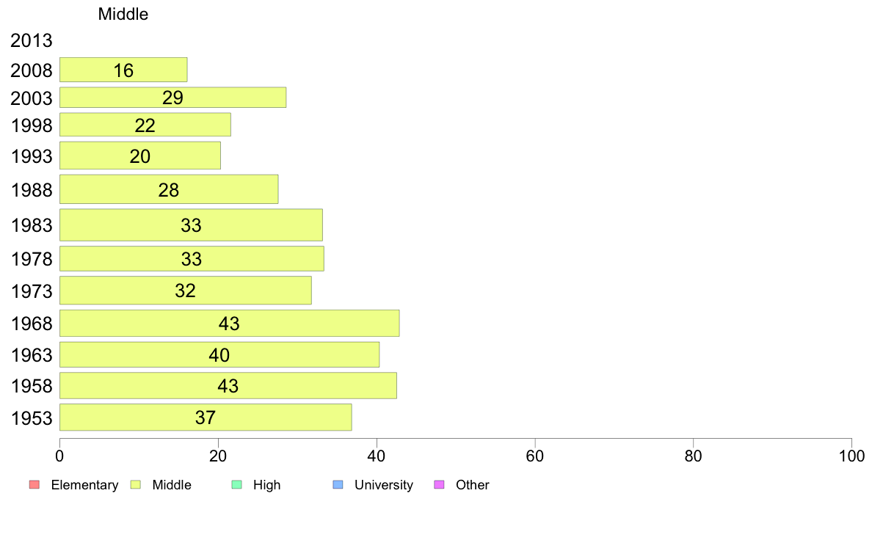Click the 1968 bar showing 43
This screenshot has width=872, height=540.
click(x=230, y=323)
